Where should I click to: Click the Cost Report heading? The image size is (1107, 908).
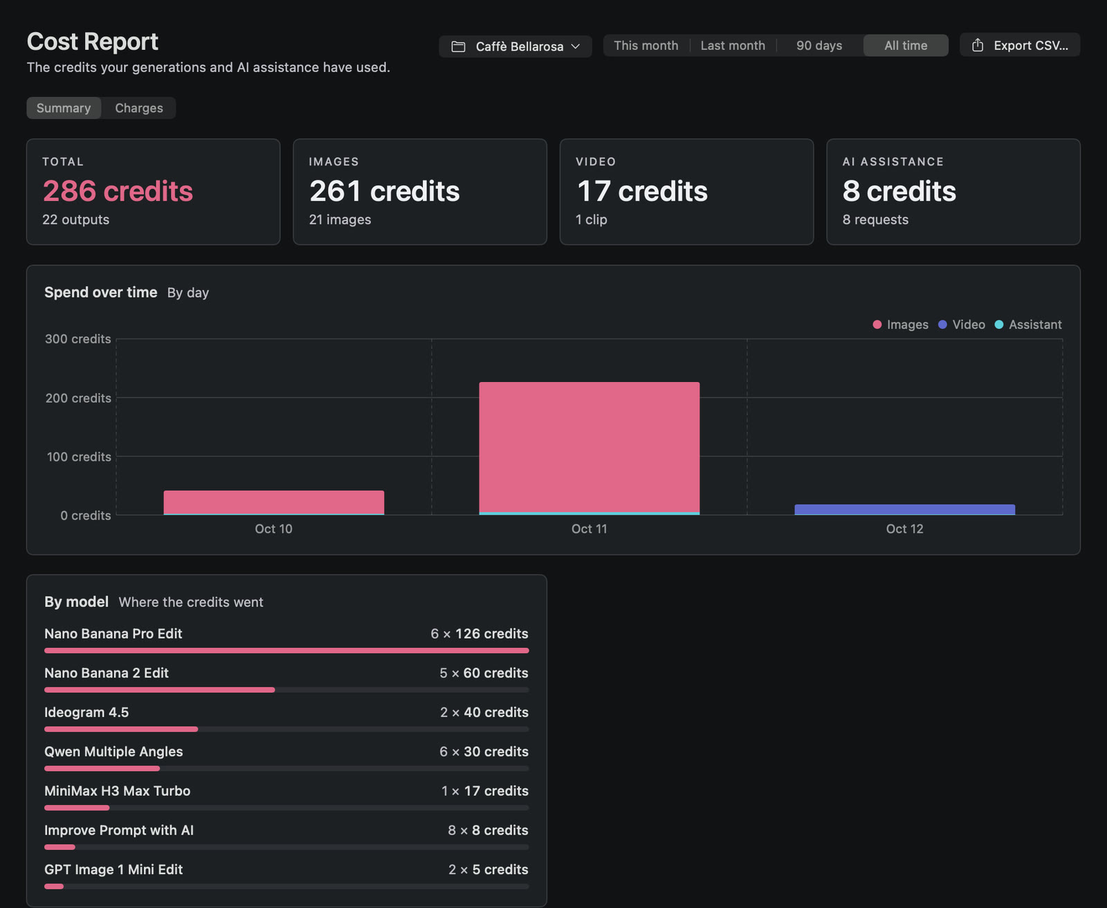click(x=93, y=42)
